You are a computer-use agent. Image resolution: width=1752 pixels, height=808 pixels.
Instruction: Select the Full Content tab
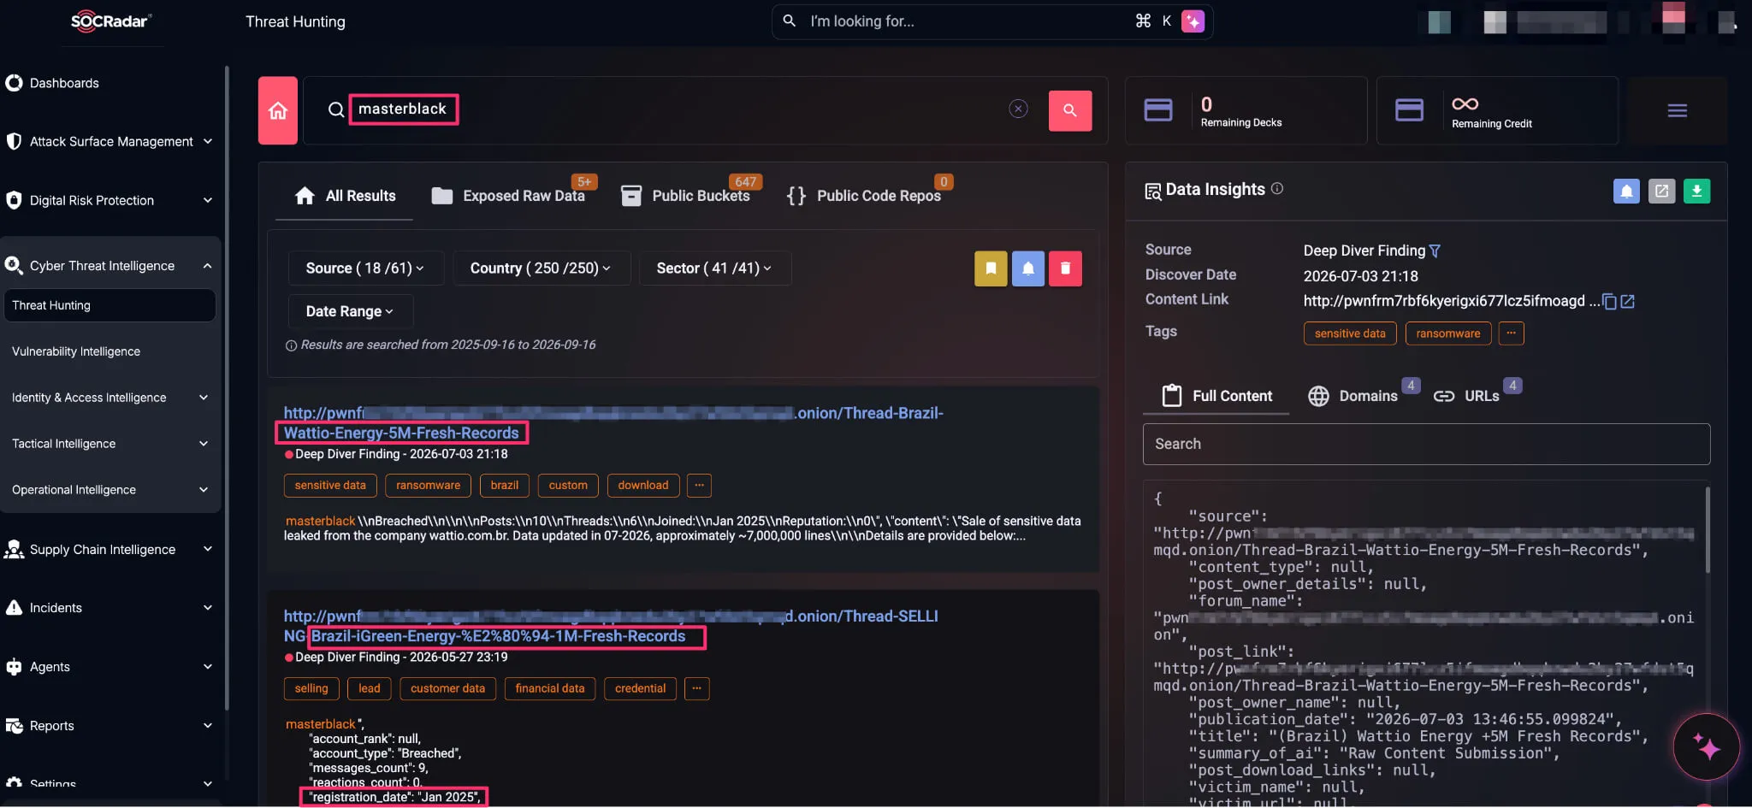1216,396
